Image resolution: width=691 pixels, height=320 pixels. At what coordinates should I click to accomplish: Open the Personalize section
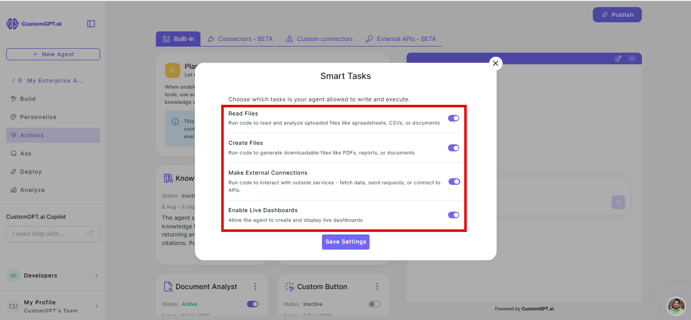(53, 117)
